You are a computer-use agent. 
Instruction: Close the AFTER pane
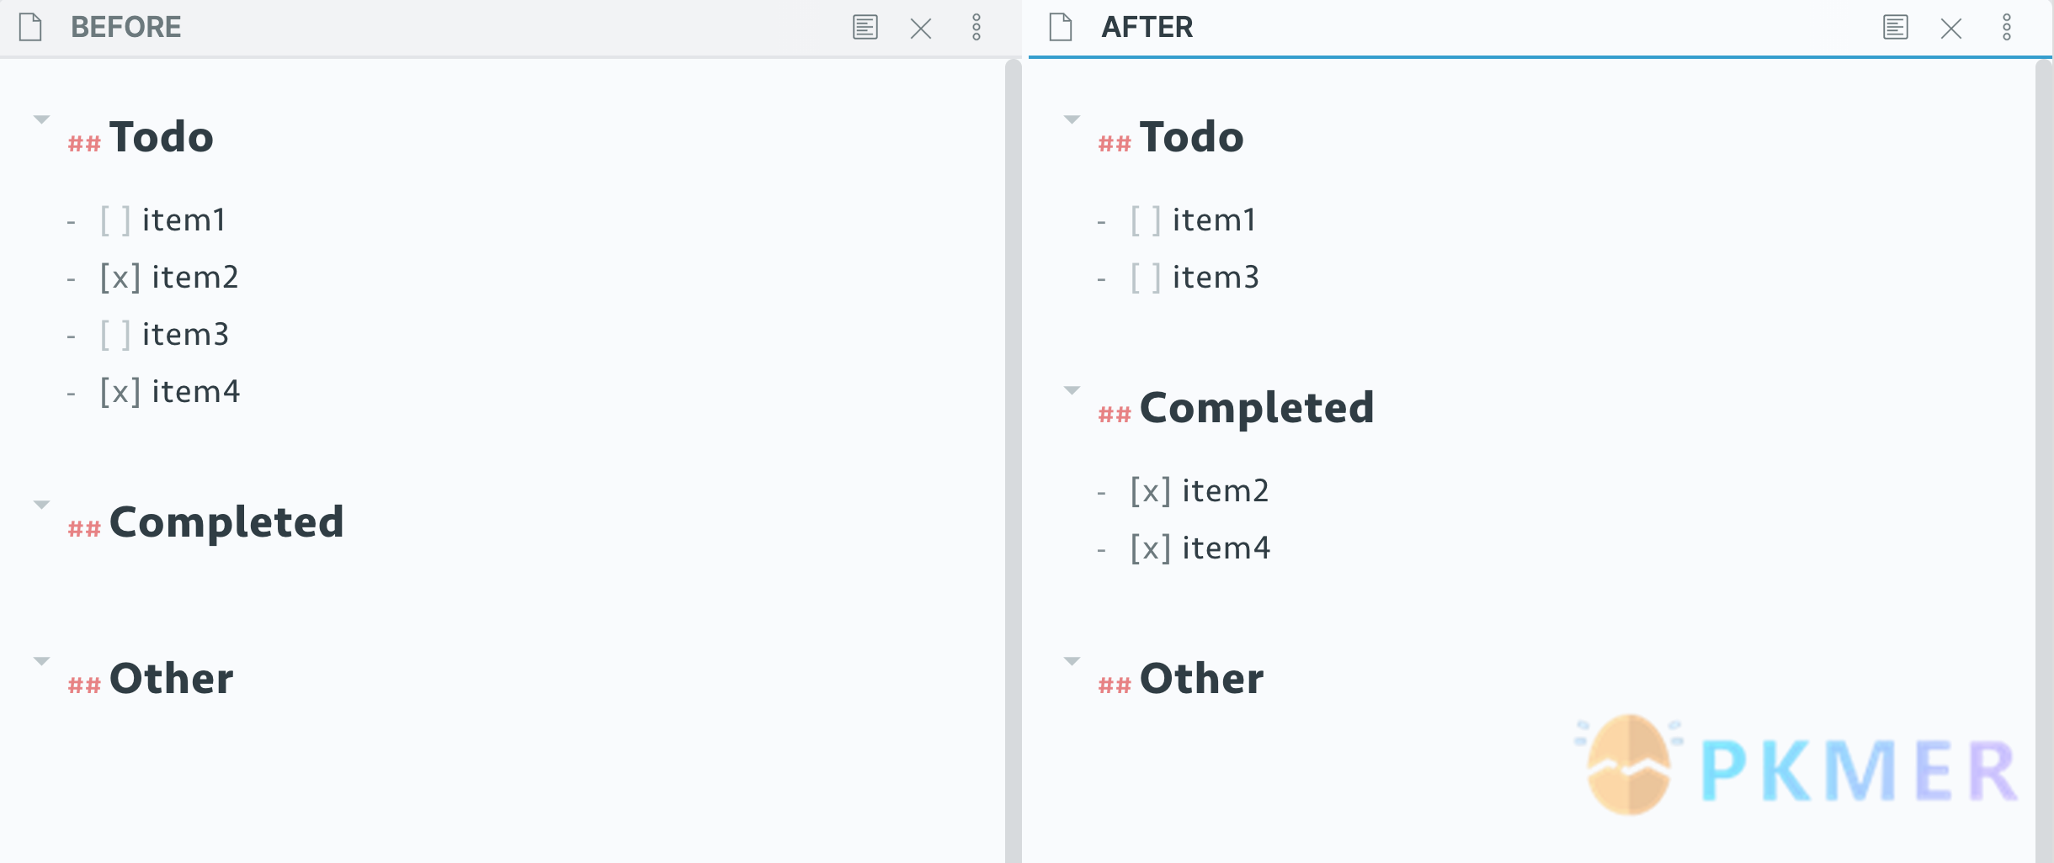pos(1951,29)
